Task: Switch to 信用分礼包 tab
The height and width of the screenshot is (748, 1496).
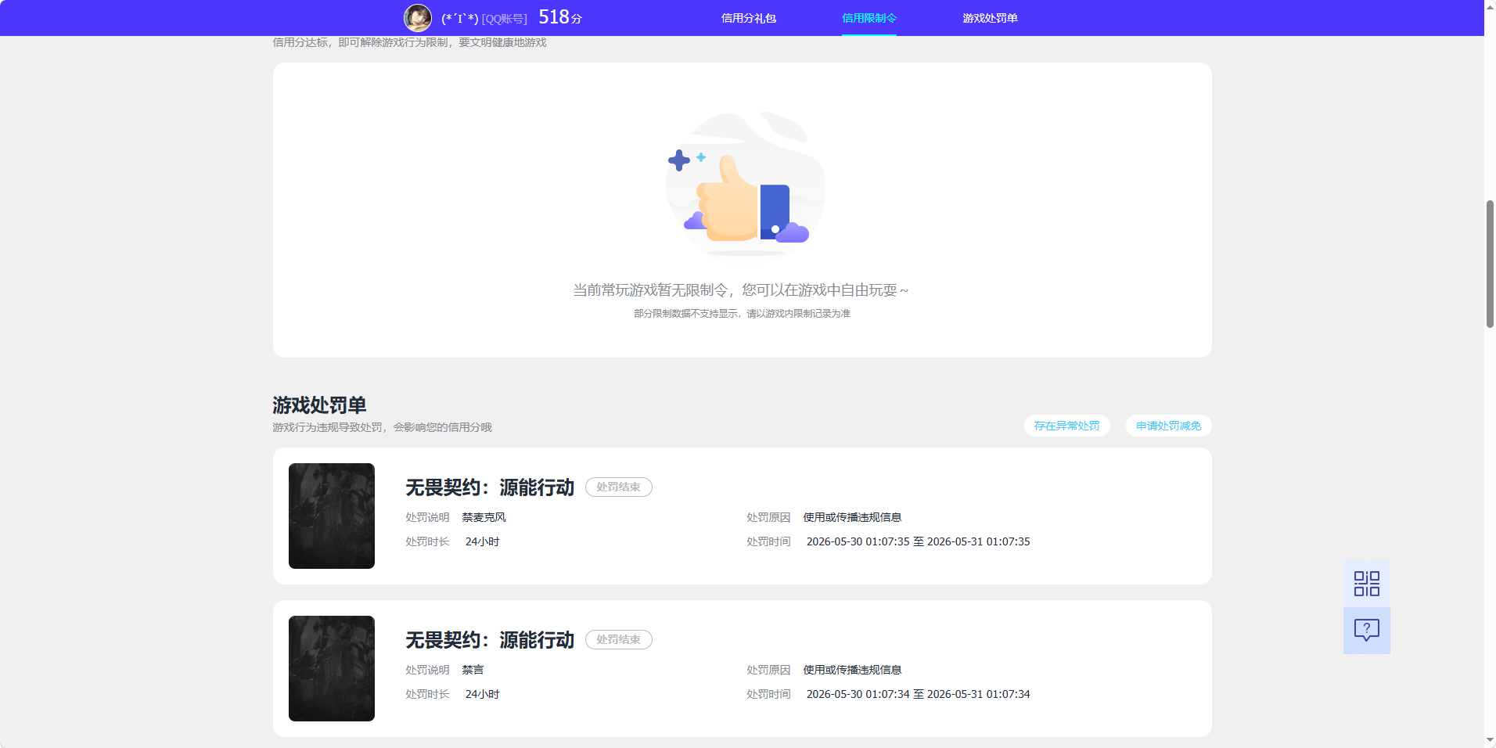Action: coord(748,18)
